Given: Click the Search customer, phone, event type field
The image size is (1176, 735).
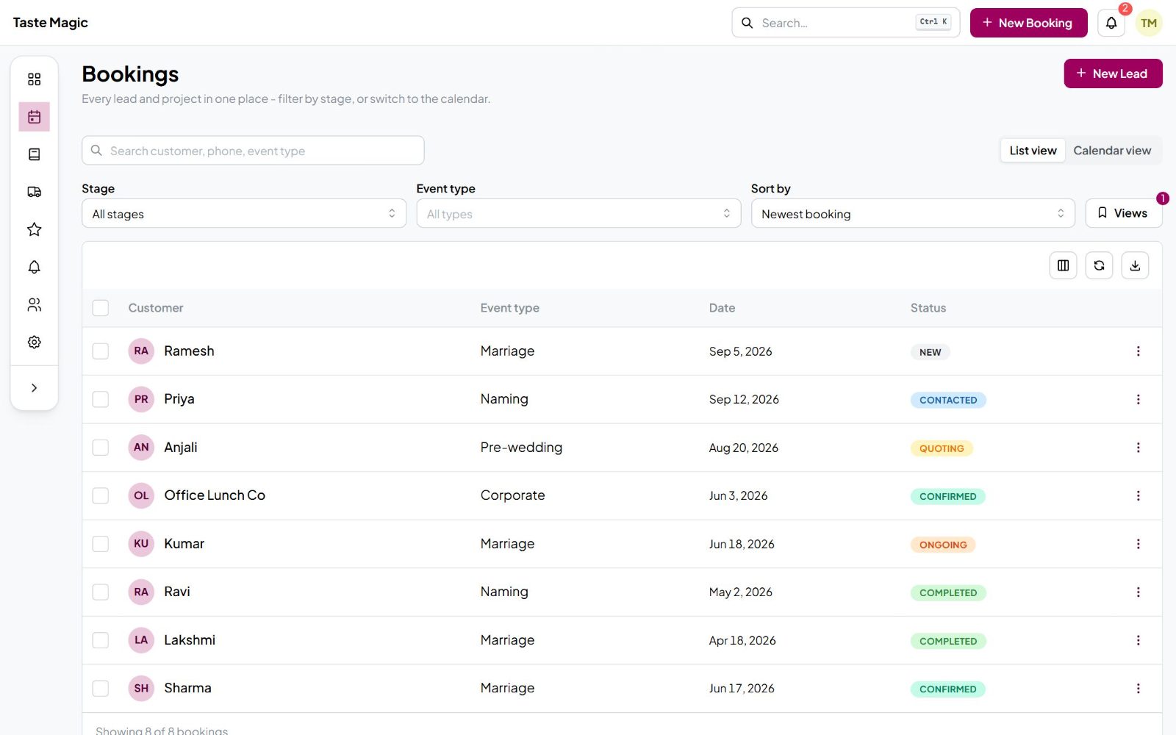Looking at the screenshot, I should point(253,151).
